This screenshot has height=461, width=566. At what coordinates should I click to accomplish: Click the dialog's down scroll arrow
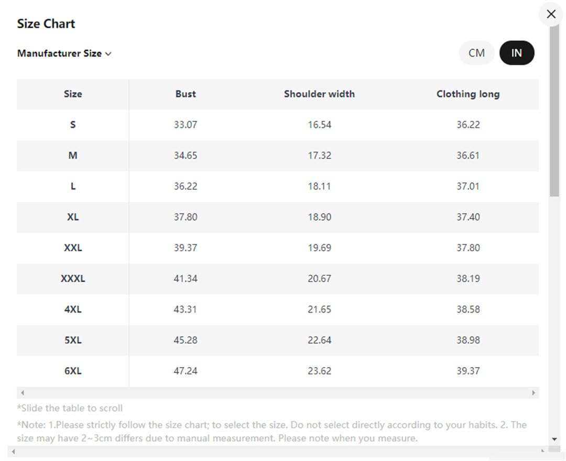(554, 439)
